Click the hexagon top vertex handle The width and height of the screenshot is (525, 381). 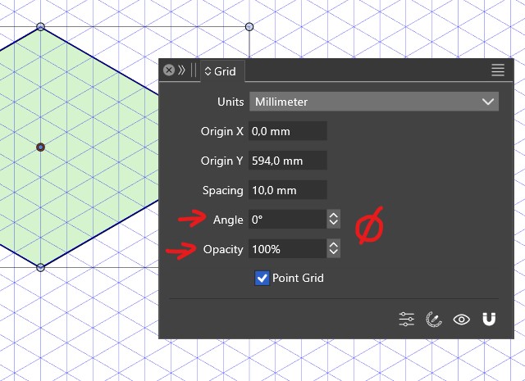pos(40,27)
